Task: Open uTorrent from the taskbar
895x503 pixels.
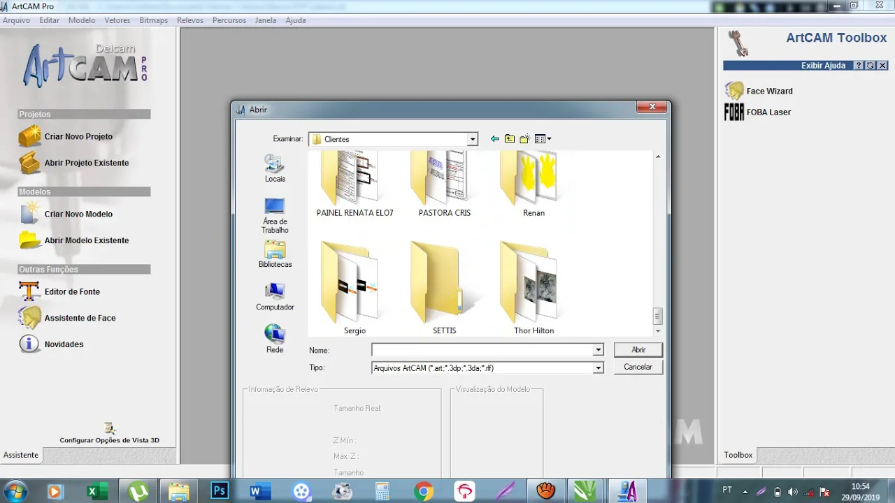Action: [x=138, y=492]
